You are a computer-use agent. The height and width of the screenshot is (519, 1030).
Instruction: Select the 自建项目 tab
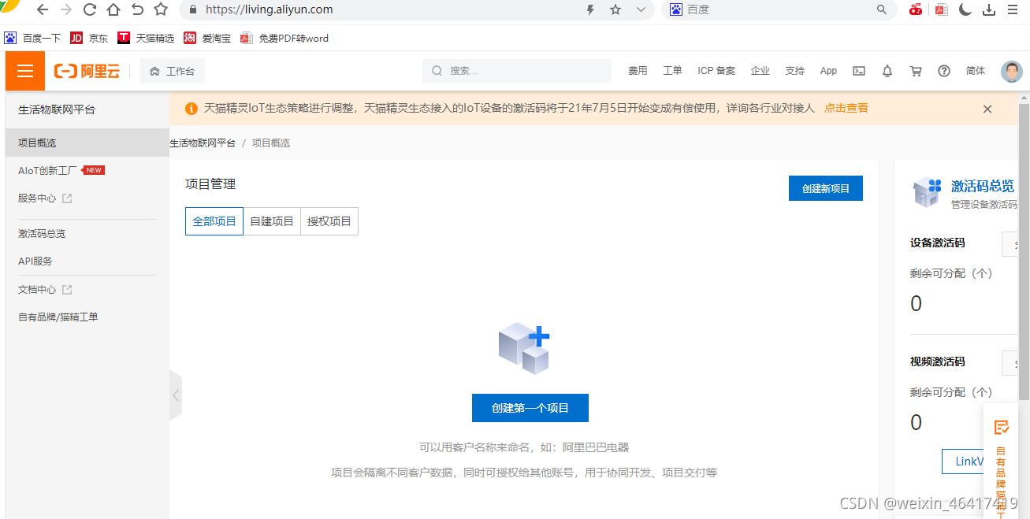[x=272, y=221]
